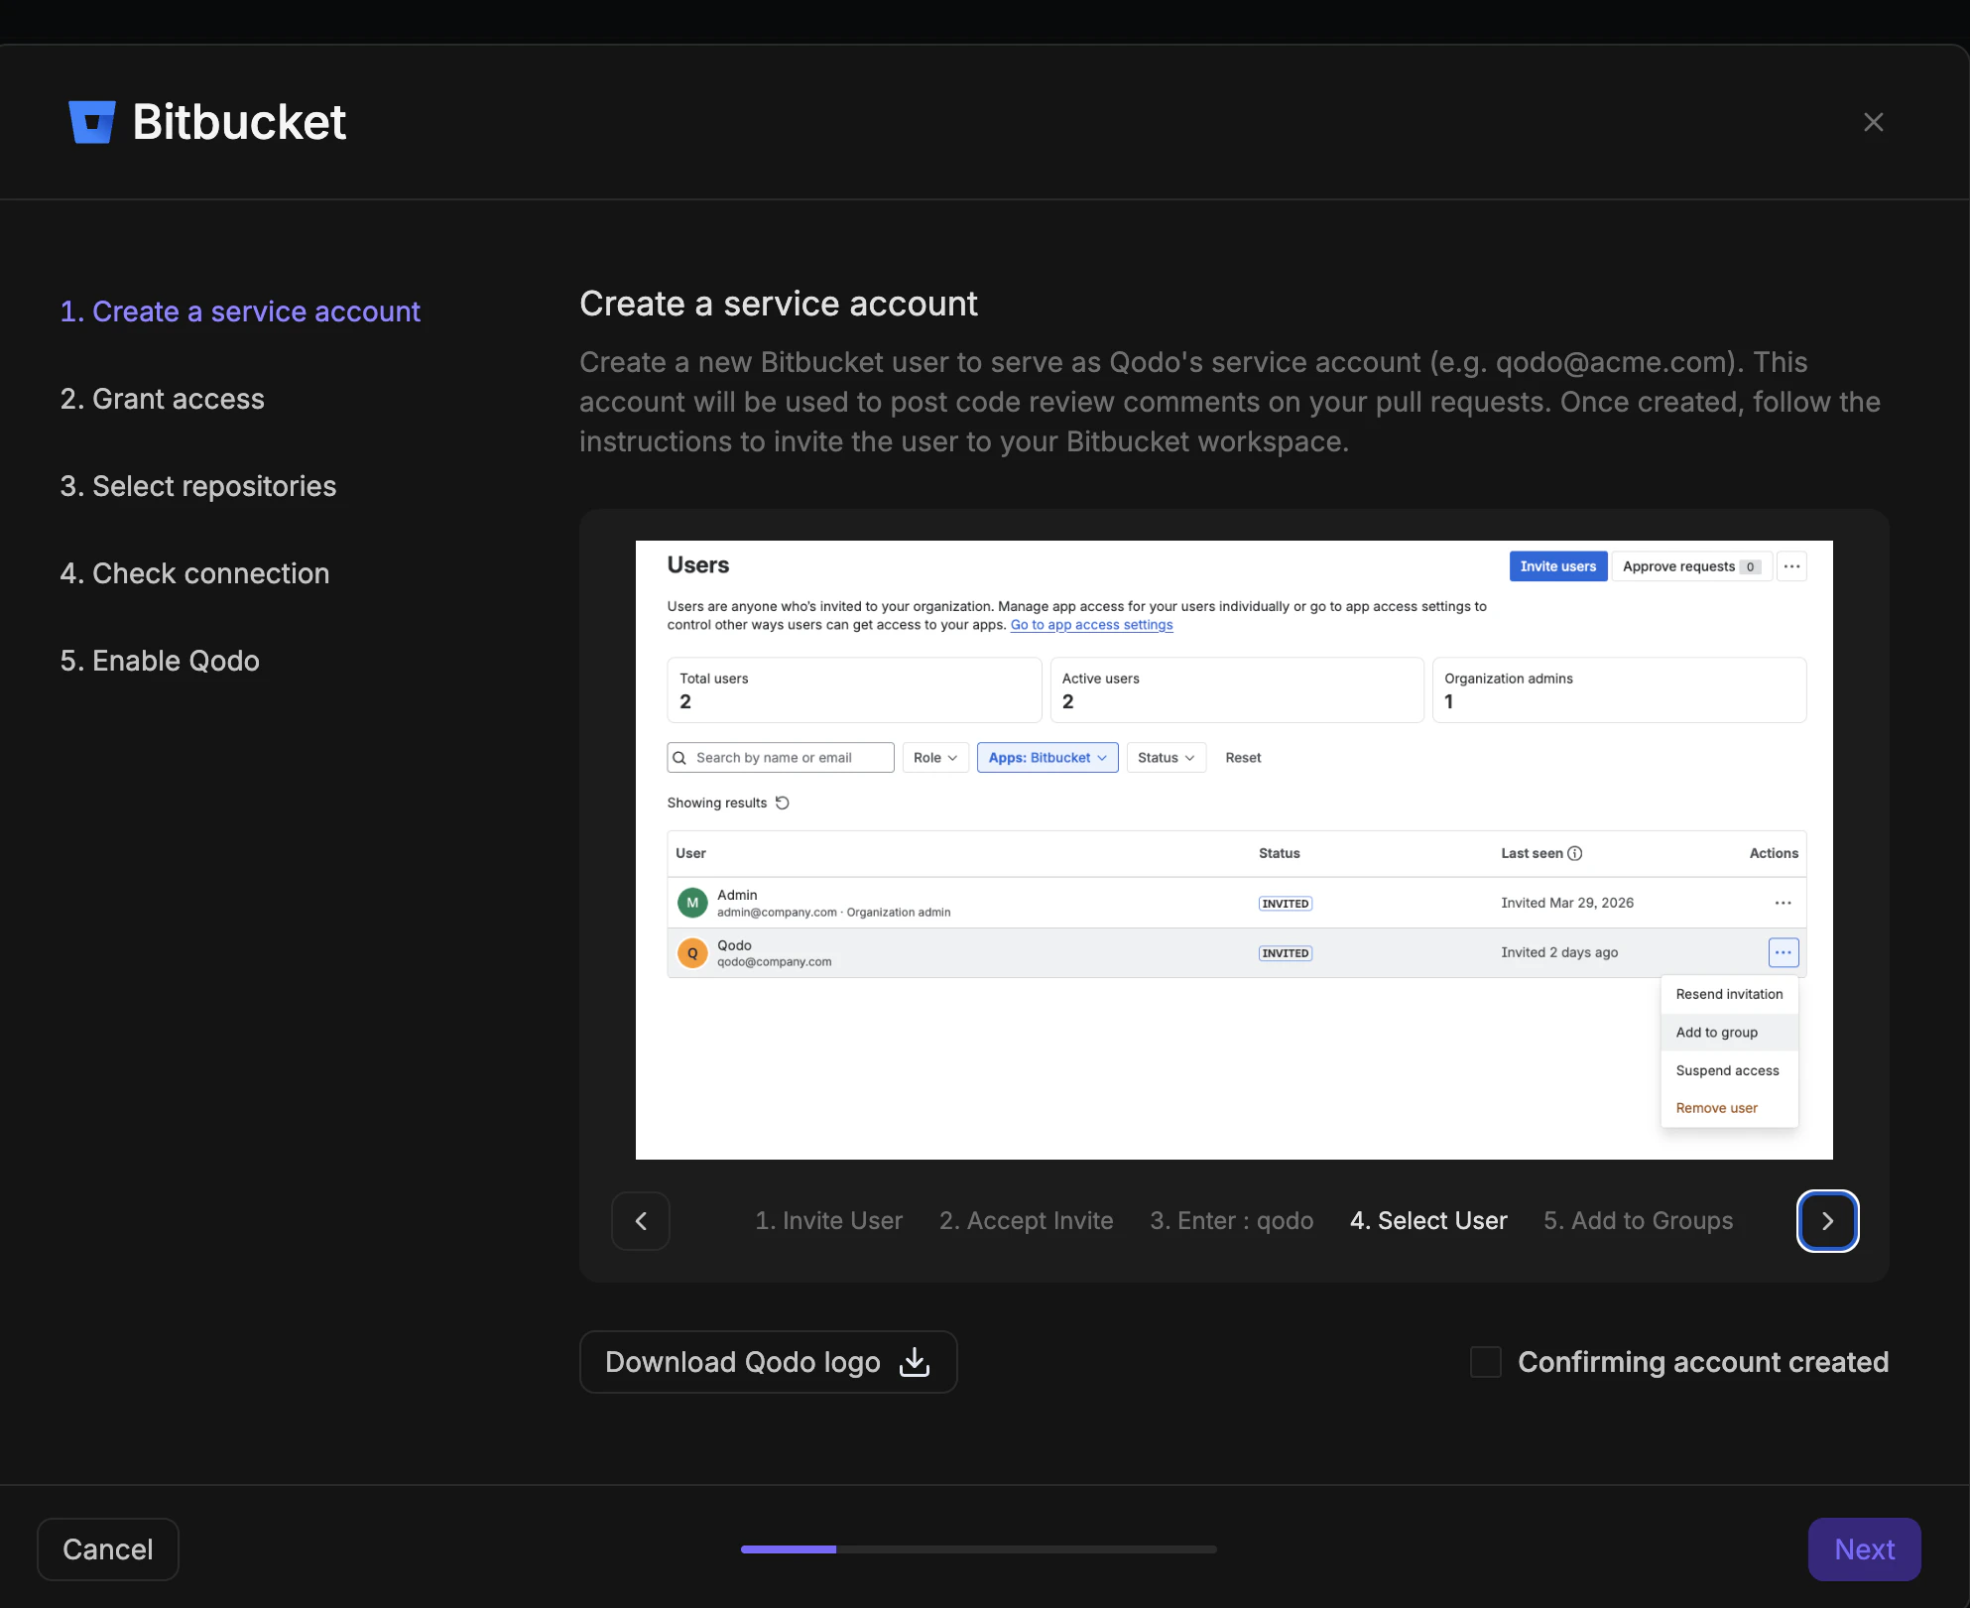This screenshot has width=1970, height=1608.
Task: Click the refresh icon next to Showing results
Action: (x=783, y=803)
